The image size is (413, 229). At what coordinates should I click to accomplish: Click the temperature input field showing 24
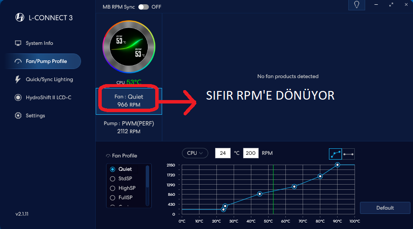[x=223, y=153]
